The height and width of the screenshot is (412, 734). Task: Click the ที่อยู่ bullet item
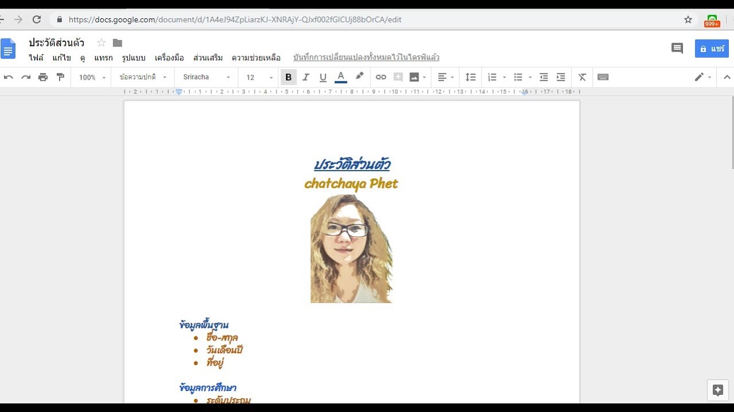pyautogui.click(x=215, y=363)
